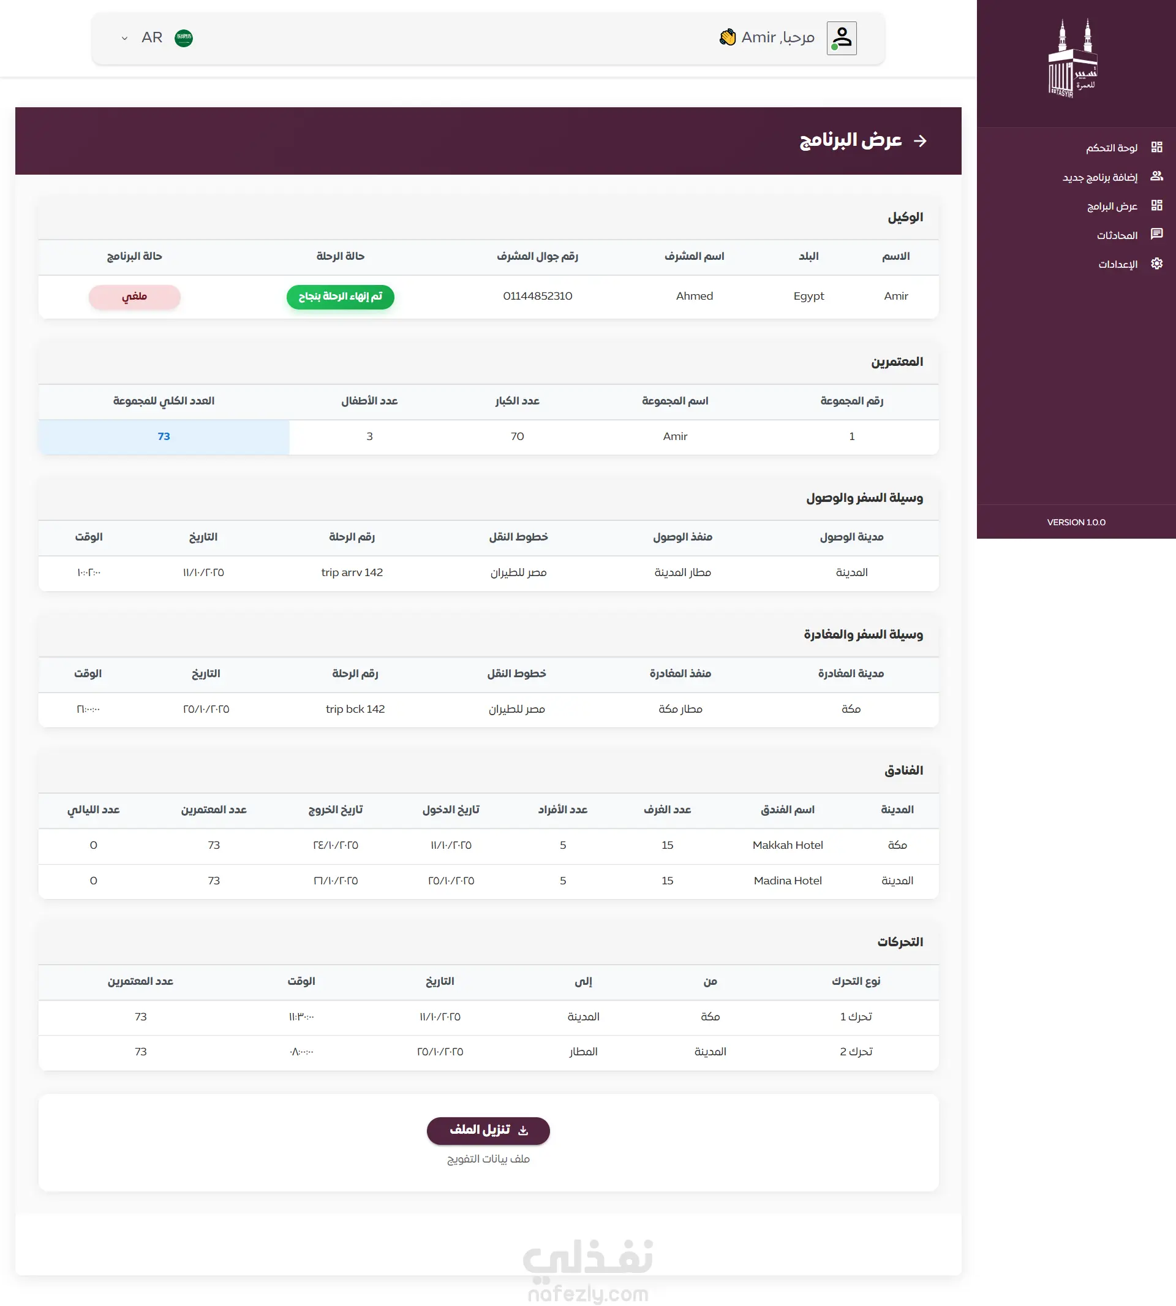Open إضافة برنامج جديد menu item
The height and width of the screenshot is (1306, 1176).
(x=1100, y=177)
